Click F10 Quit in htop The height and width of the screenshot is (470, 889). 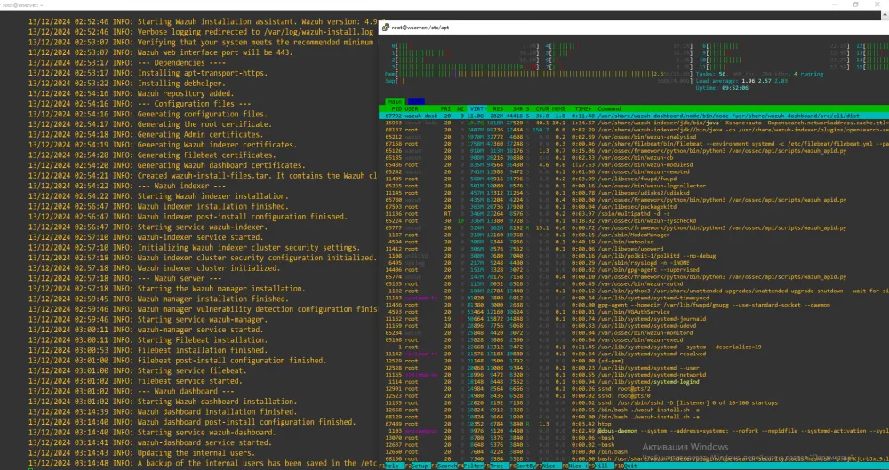[628, 466]
